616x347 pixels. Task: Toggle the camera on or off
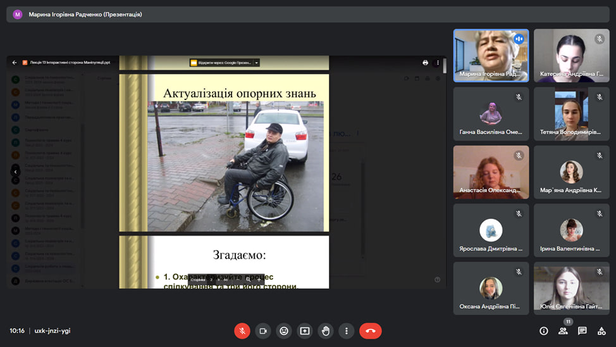(x=263, y=331)
